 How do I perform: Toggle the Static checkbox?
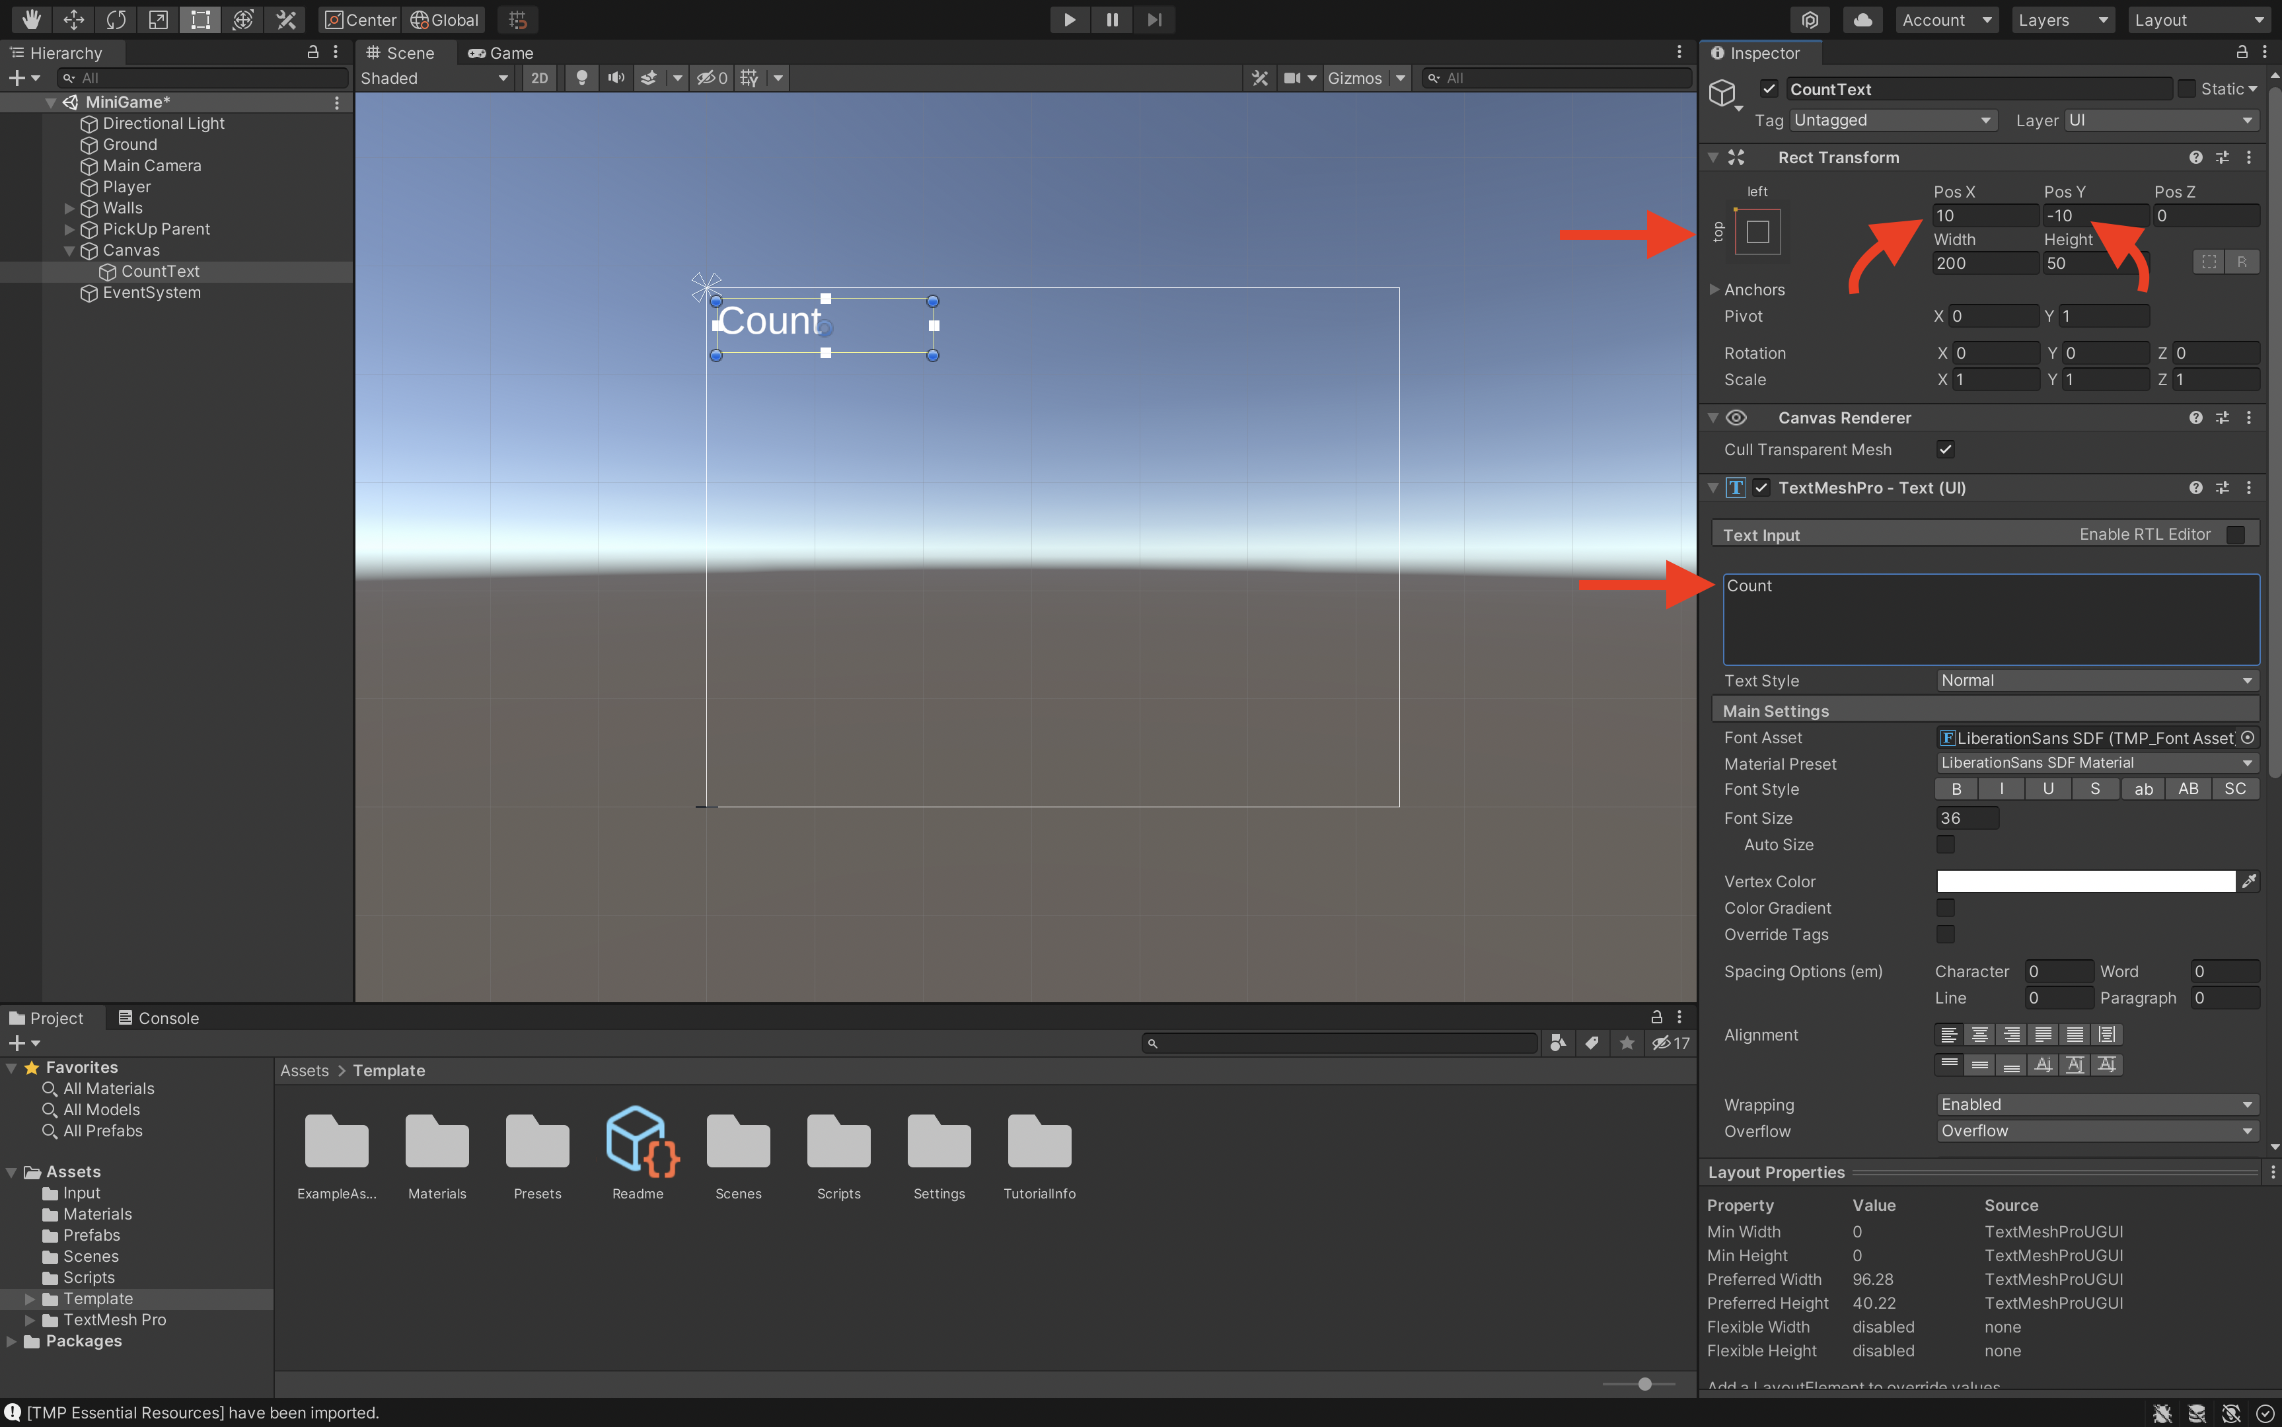click(2186, 89)
